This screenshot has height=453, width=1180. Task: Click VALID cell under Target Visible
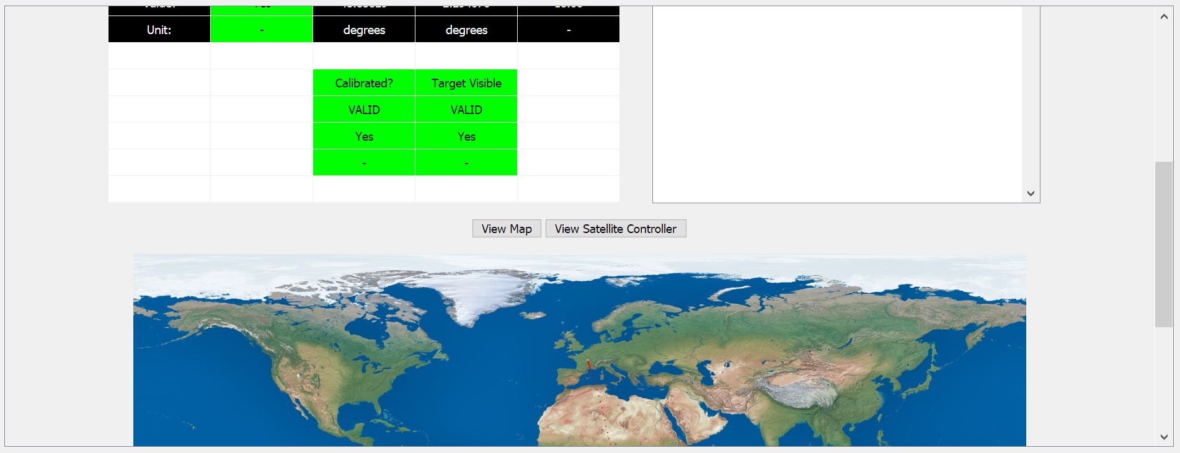[466, 110]
